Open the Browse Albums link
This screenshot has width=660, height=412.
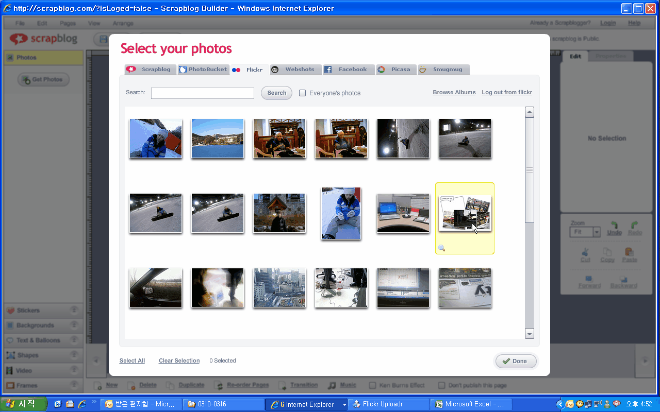coord(454,93)
